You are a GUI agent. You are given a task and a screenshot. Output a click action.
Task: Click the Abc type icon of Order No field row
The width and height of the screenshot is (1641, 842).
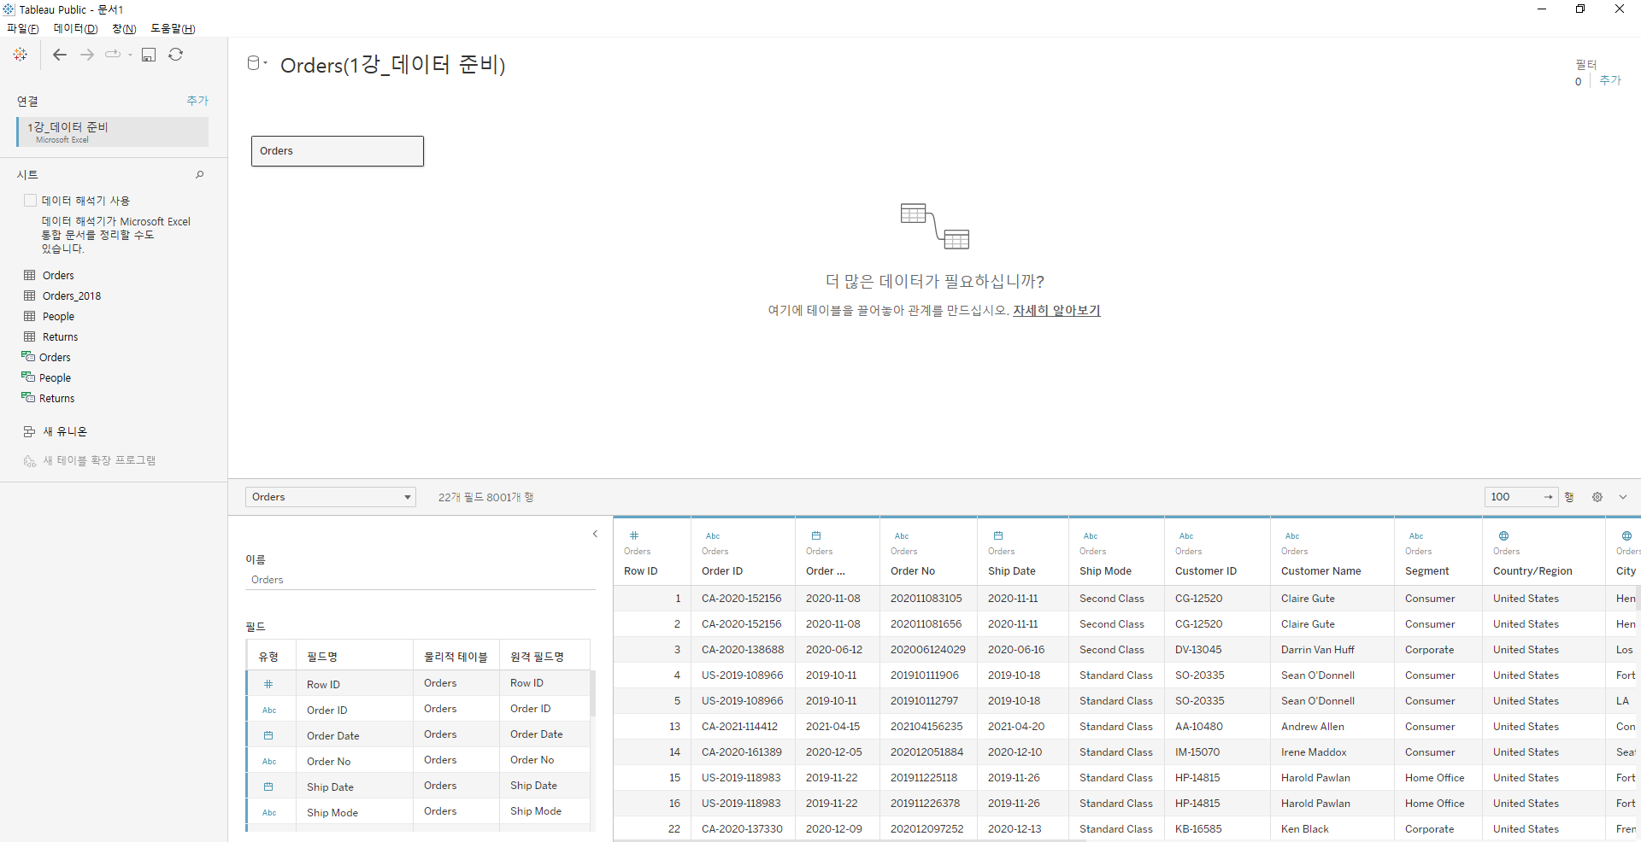(269, 762)
